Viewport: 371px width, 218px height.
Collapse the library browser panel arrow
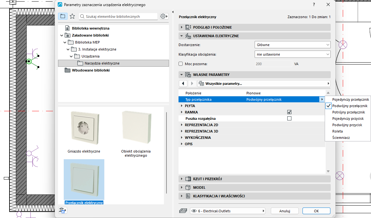(x=173, y=12)
